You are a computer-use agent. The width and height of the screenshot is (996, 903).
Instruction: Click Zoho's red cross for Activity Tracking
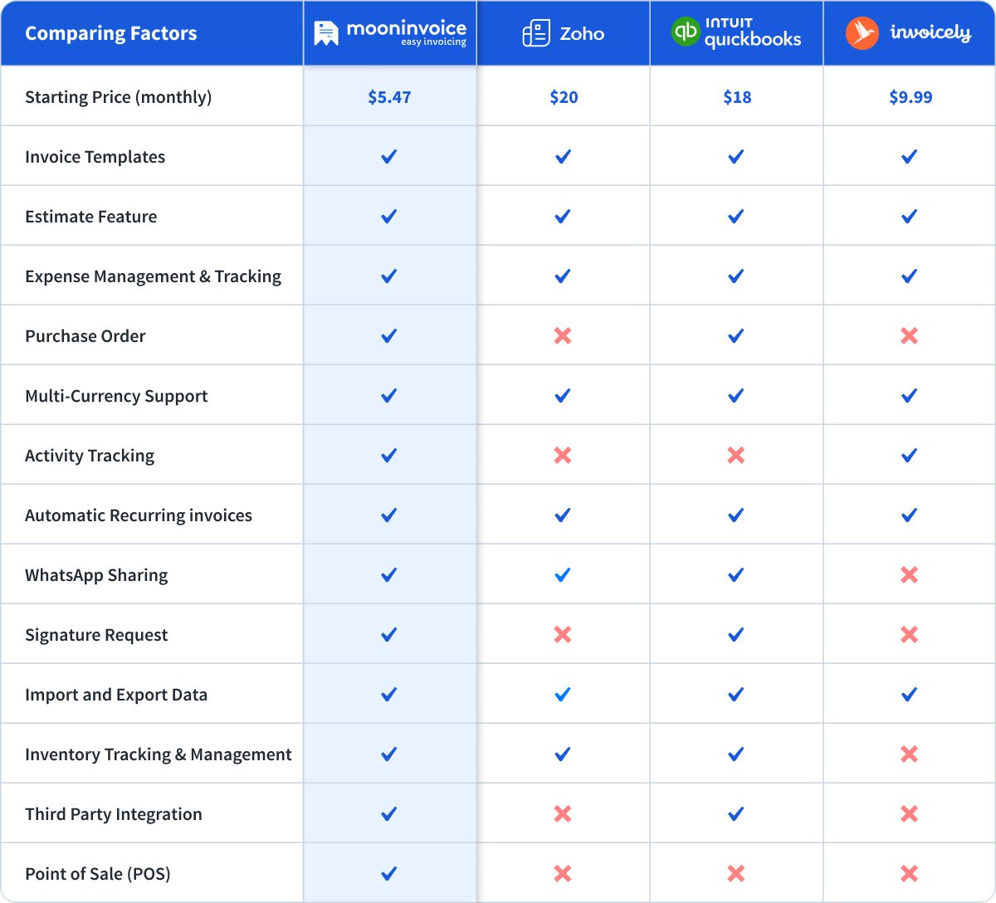pos(563,456)
